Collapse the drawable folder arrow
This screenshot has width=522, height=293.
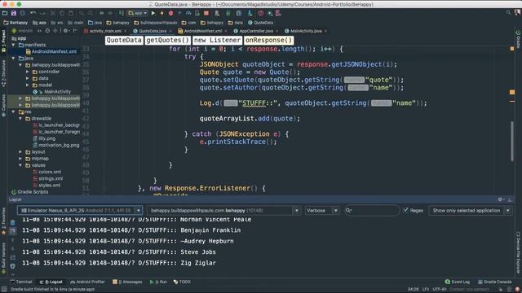(x=20, y=119)
